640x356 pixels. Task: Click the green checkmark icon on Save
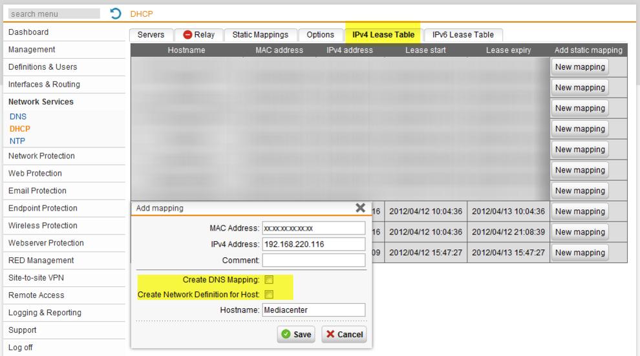click(x=286, y=335)
